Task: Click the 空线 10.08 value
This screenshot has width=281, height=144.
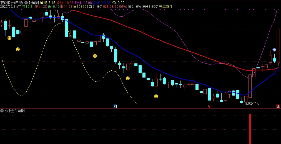Action: click(x=102, y=3)
